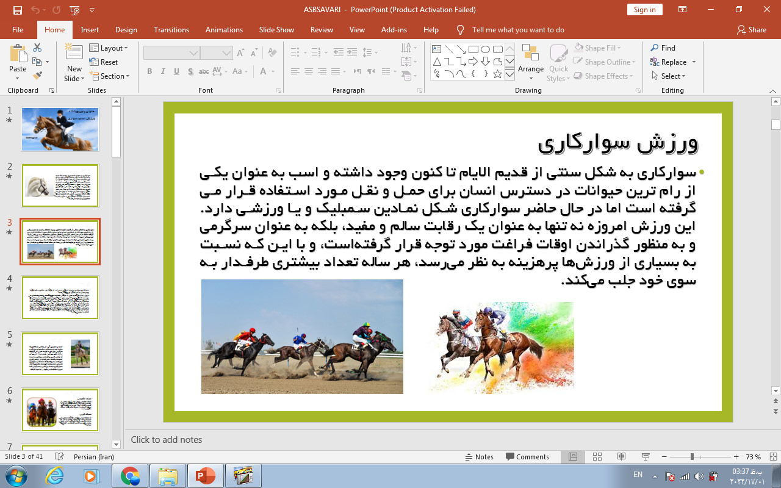Toggle Italic text formatting
The image size is (781, 488).
coord(163,71)
